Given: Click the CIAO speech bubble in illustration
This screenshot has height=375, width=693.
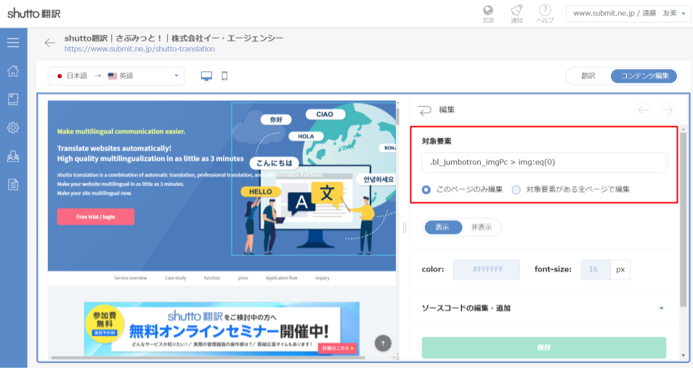Looking at the screenshot, I should point(325,115).
